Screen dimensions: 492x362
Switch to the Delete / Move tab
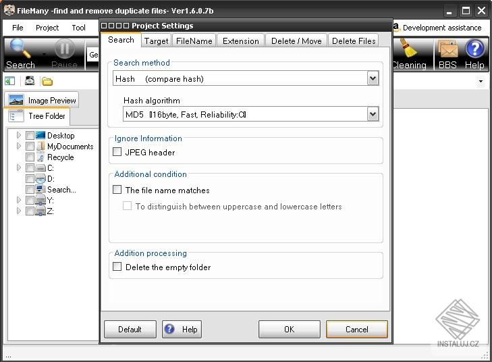pyautogui.click(x=296, y=41)
